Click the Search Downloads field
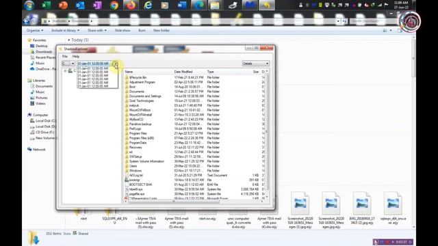The width and height of the screenshot is (438, 246). (374, 21)
